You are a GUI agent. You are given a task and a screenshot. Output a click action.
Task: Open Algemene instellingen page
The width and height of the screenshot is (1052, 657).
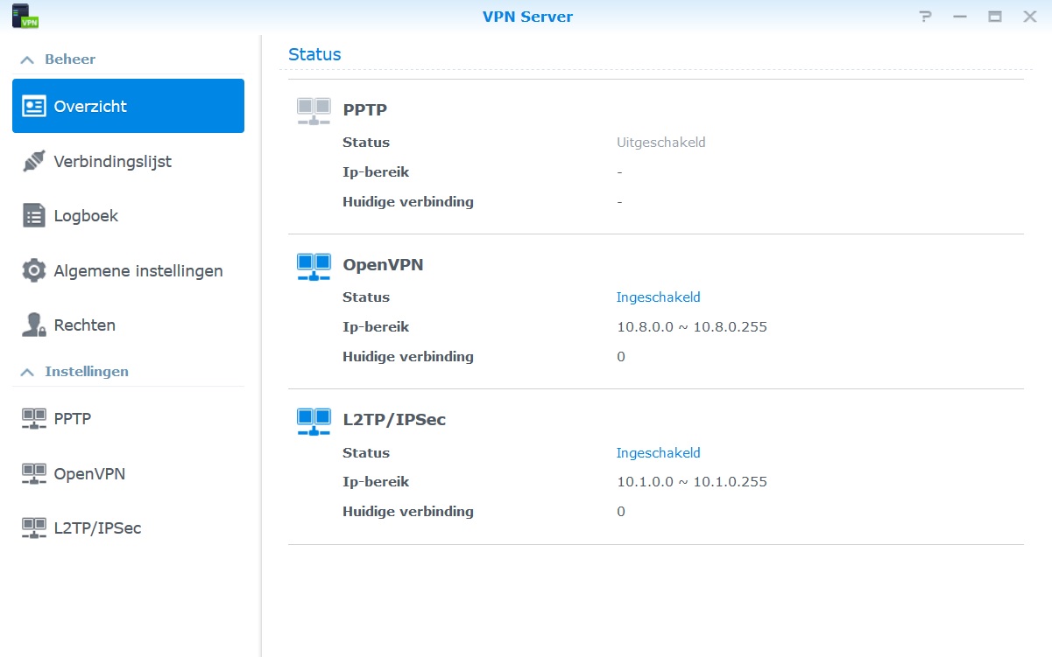pos(138,271)
